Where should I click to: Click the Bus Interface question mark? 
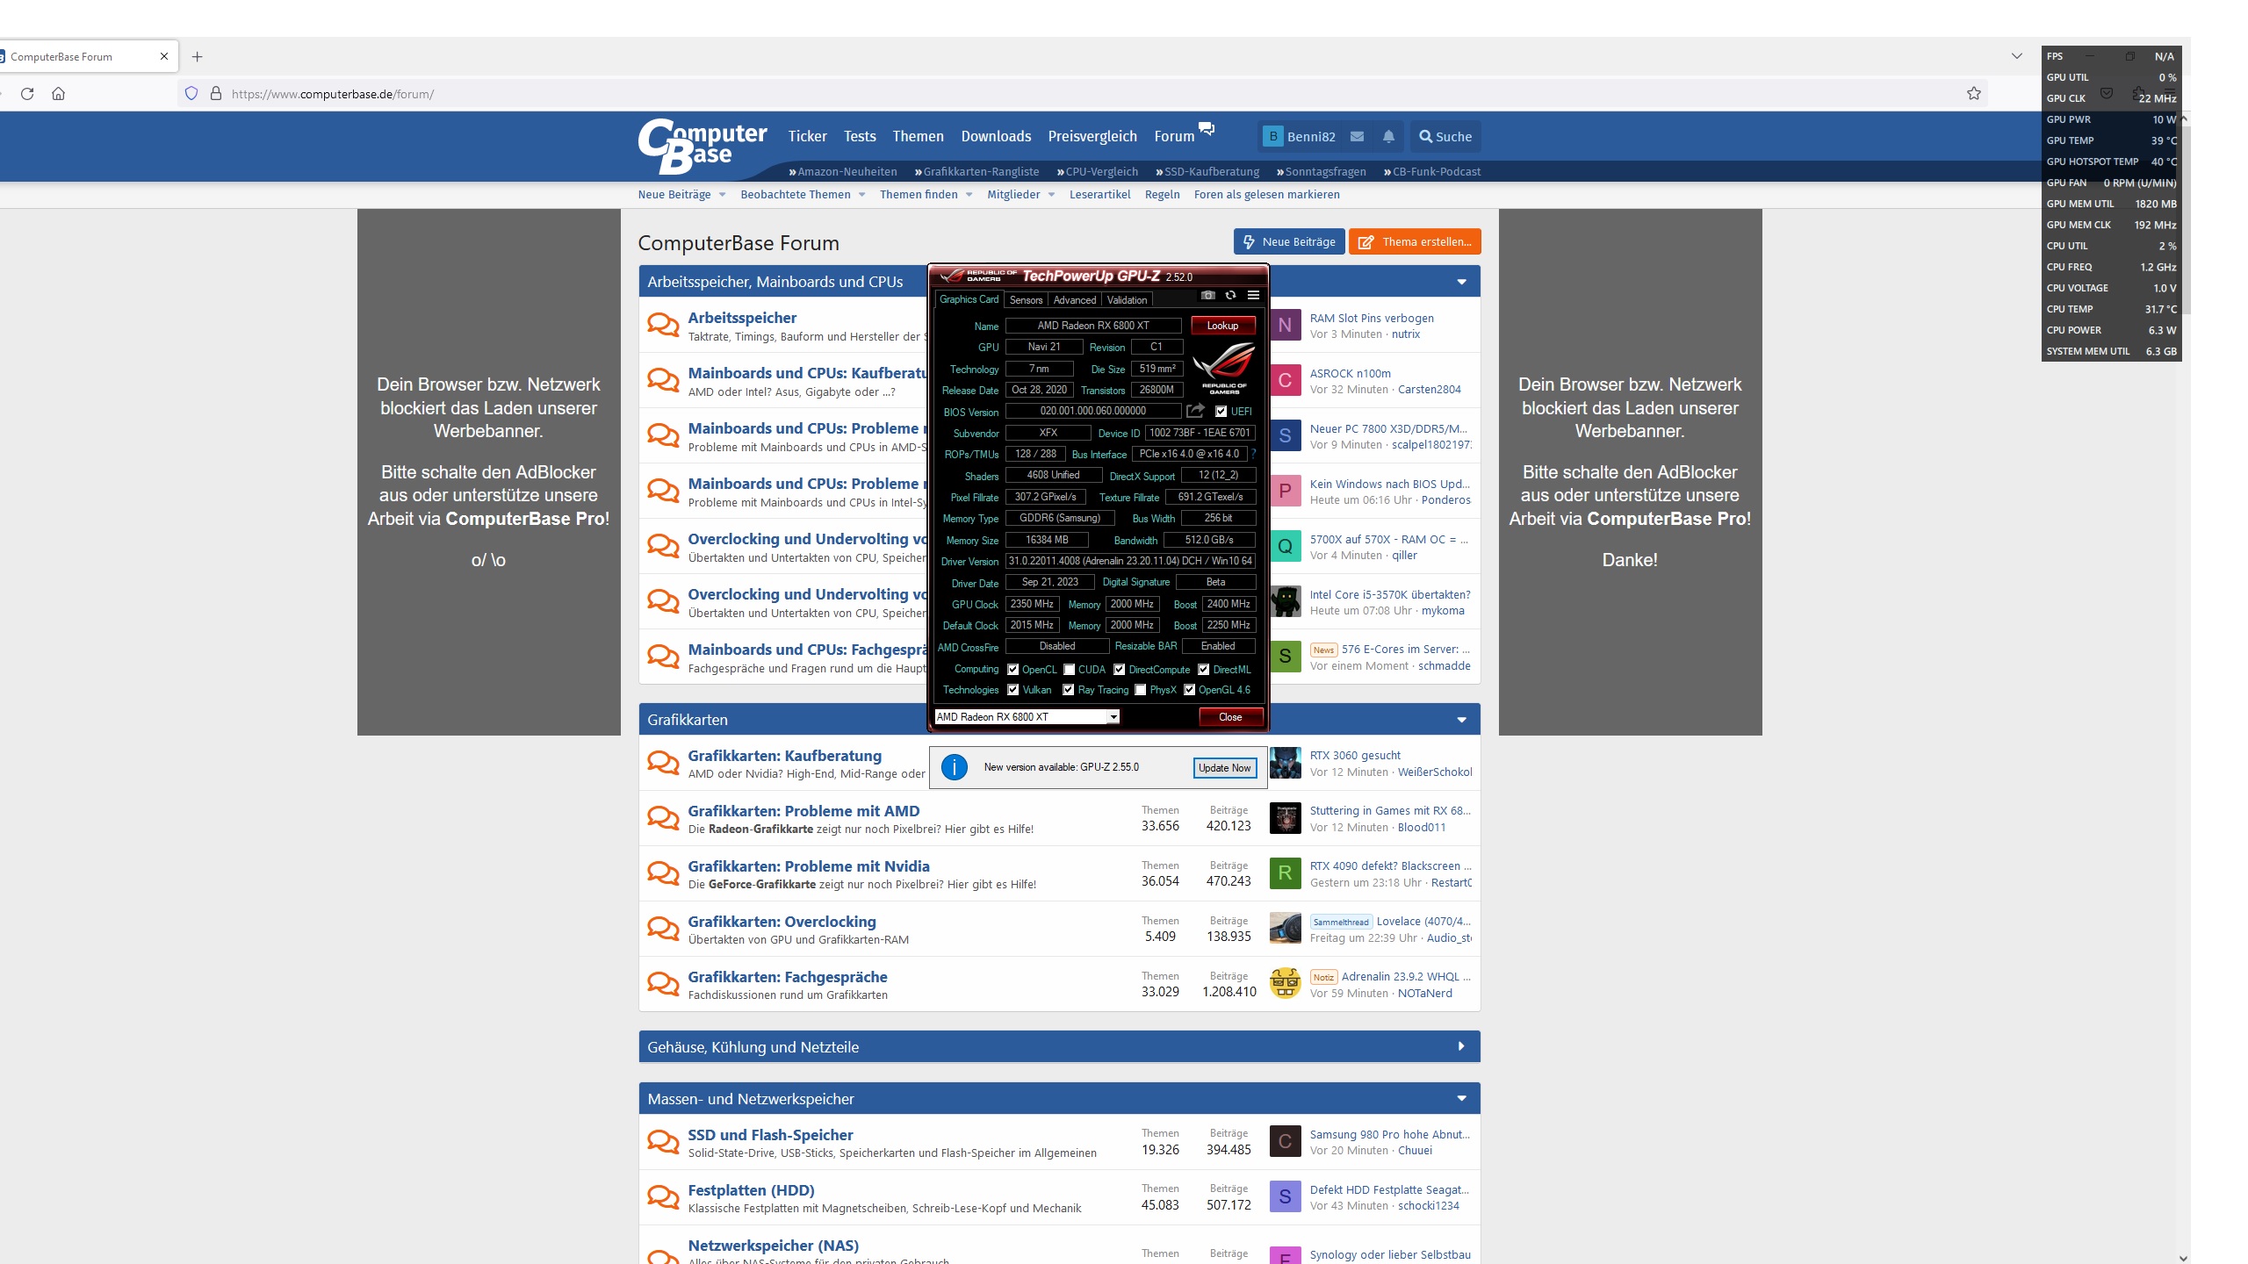(1253, 454)
